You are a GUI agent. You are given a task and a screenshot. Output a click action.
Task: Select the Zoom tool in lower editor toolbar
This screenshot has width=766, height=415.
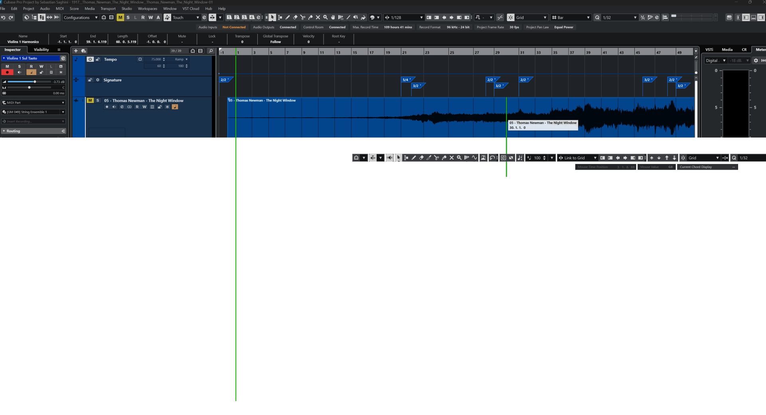(x=459, y=158)
